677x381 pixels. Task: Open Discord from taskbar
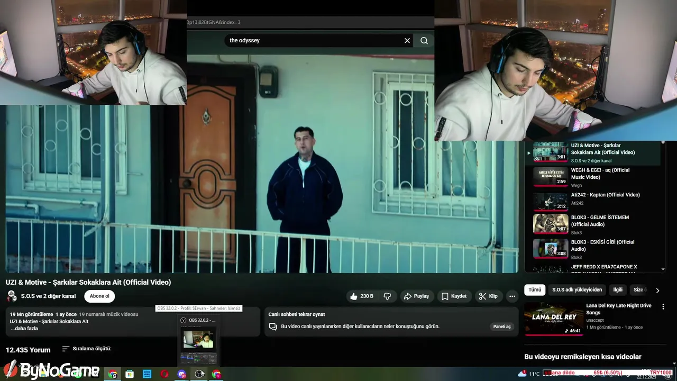click(182, 374)
